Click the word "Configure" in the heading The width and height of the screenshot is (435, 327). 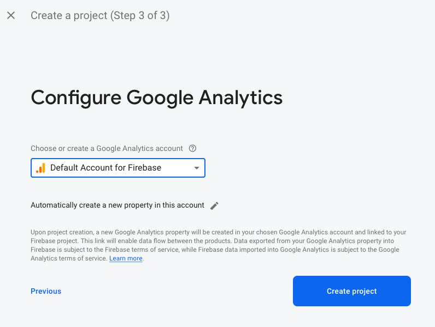(x=76, y=98)
